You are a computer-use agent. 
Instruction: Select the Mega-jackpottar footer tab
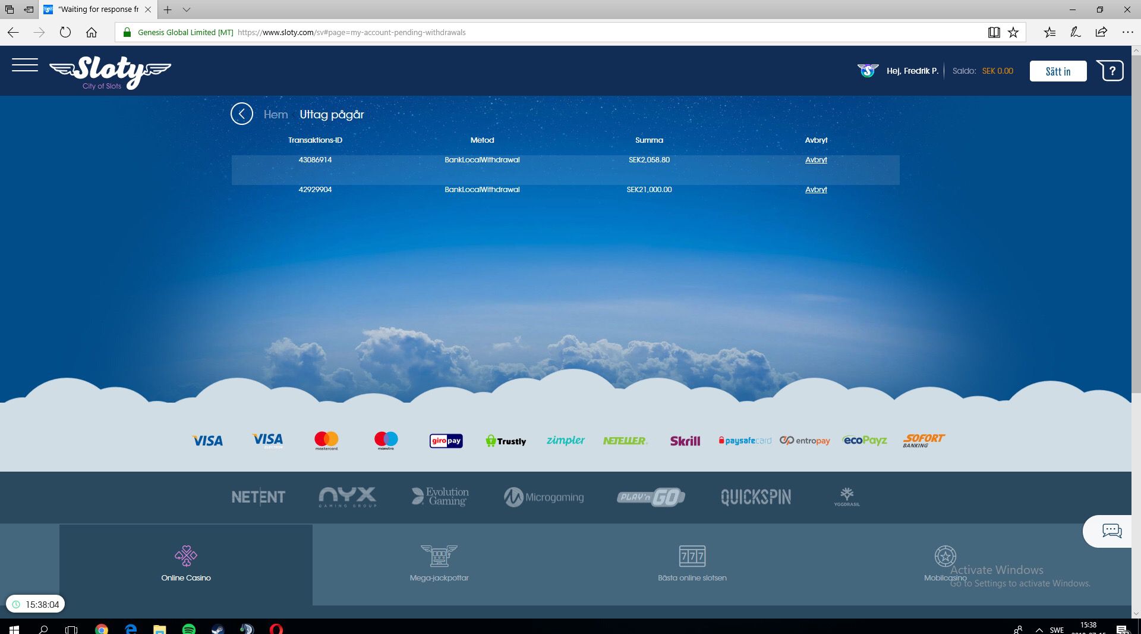(439, 564)
